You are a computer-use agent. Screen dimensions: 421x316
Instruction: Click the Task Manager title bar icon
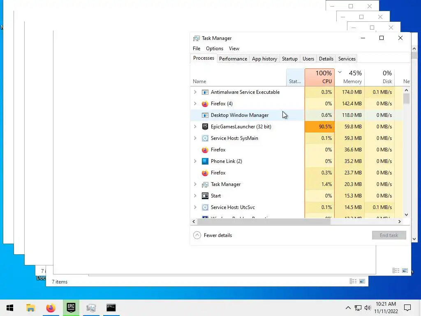pyautogui.click(x=197, y=38)
